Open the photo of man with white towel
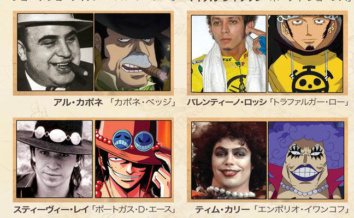This screenshot has width=354, height=218. [229, 53]
